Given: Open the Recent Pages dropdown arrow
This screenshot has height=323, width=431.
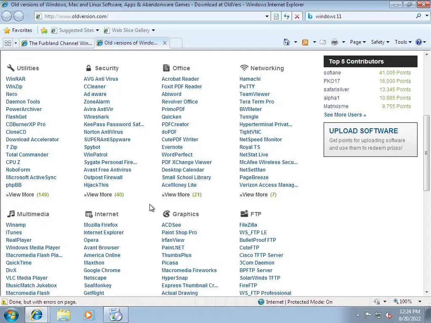Looking at the screenshot, I should (x=28, y=16).
